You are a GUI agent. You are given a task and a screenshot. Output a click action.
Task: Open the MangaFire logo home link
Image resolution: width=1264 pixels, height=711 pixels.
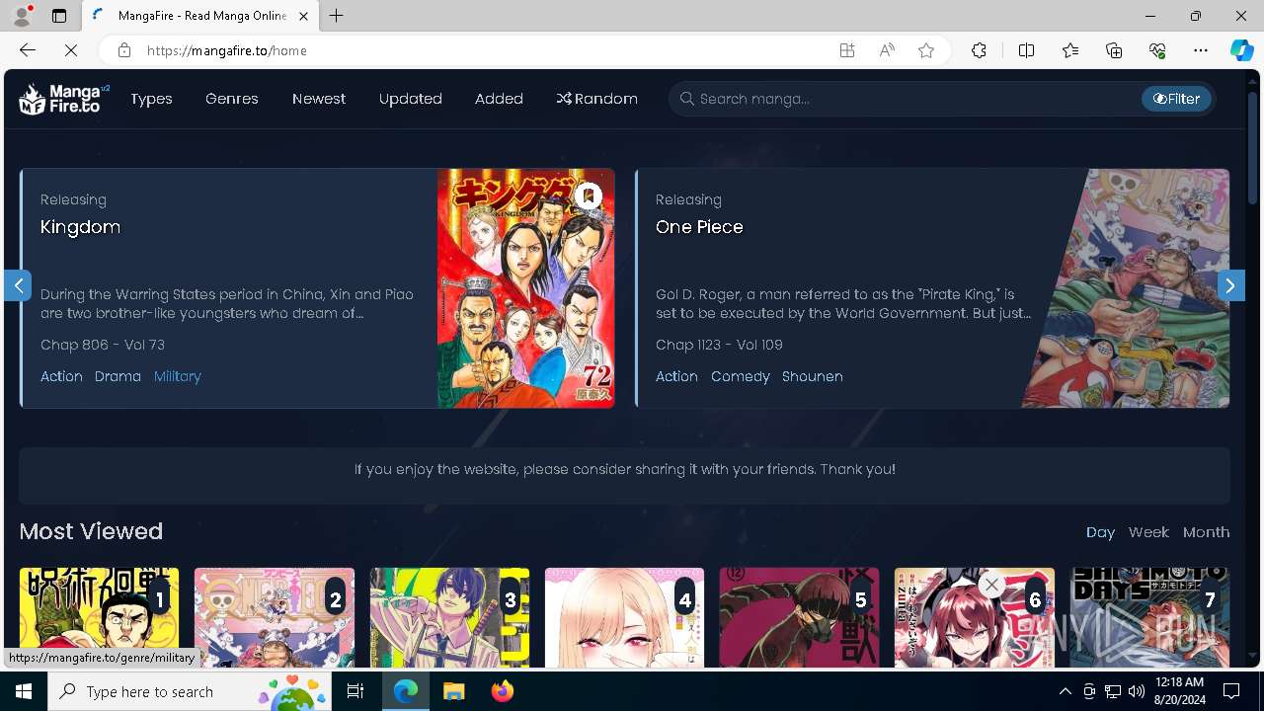pyautogui.click(x=64, y=99)
